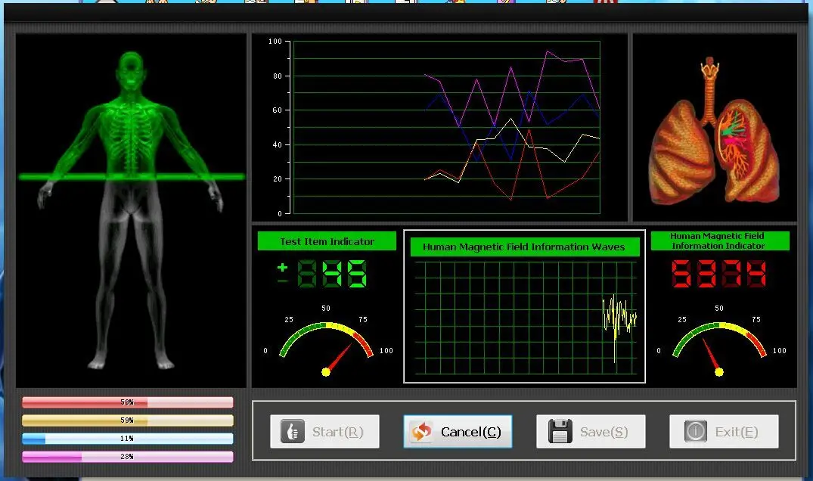Click the "20" label on the chart axis

click(278, 178)
